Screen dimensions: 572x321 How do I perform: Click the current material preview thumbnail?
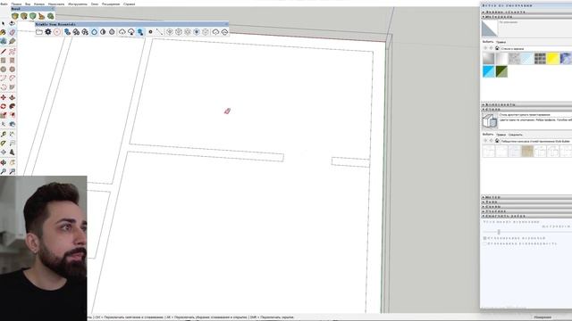(x=490, y=29)
